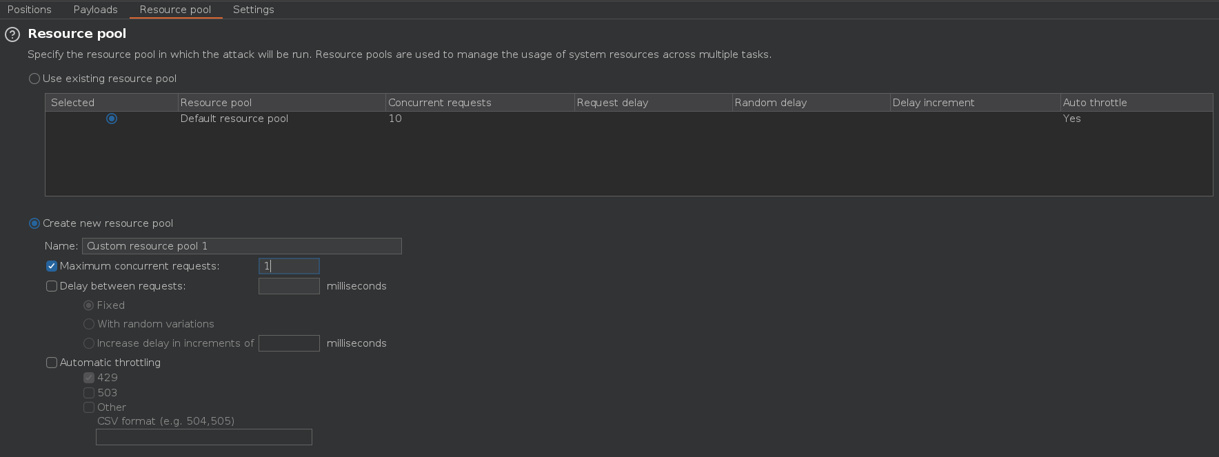The image size is (1219, 457).
Task: Click the Maximum concurrent requests input field
Action: 289,266
